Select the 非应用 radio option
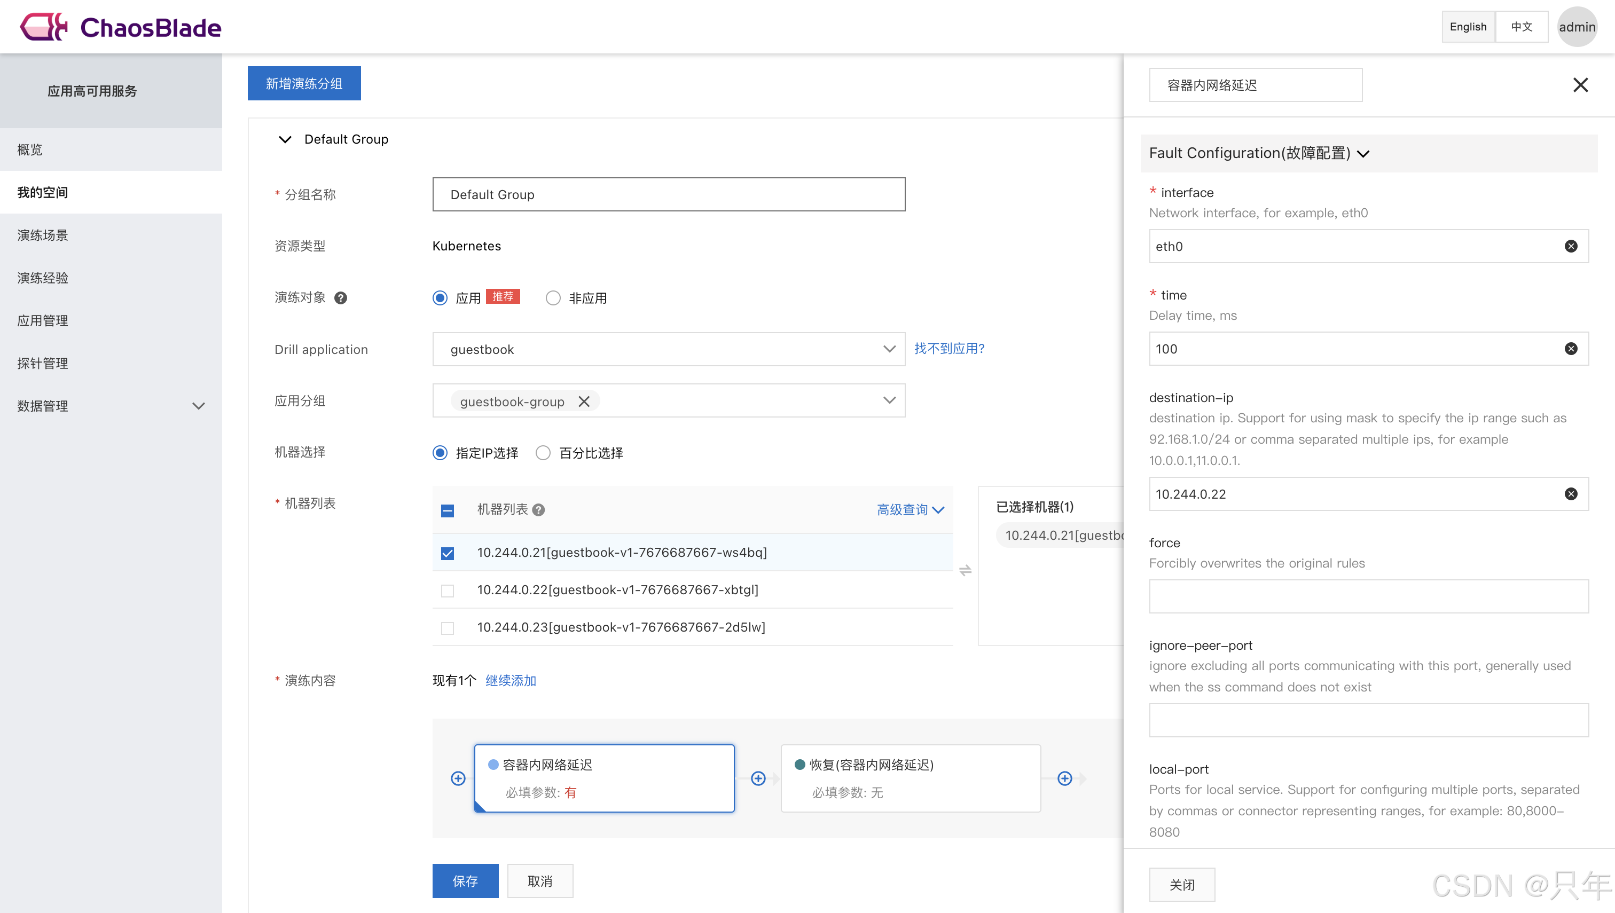This screenshot has width=1615, height=913. tap(553, 298)
